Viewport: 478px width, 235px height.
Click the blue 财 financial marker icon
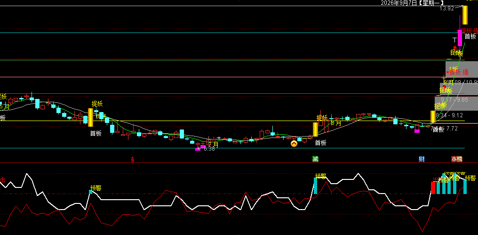(422, 159)
